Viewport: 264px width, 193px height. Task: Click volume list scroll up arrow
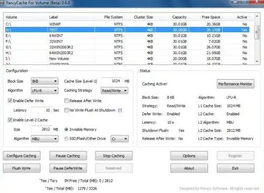[x=257, y=17]
